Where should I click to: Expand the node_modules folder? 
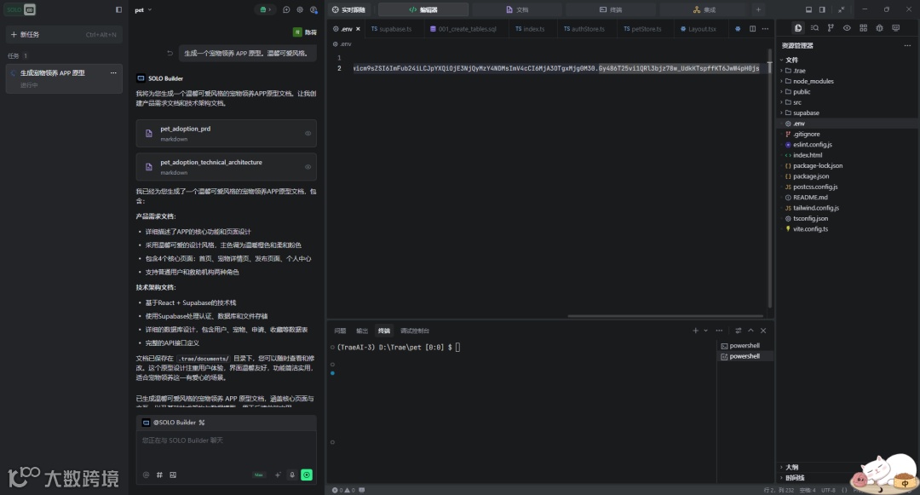pos(848,81)
